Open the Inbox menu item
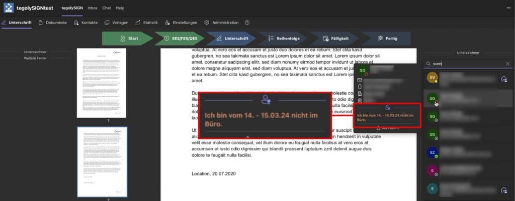The image size is (515, 201). [x=93, y=8]
